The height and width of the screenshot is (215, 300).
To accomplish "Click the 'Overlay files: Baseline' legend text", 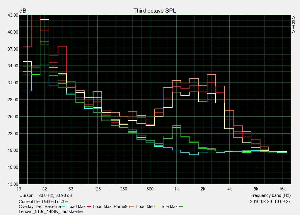I will pos(40,207).
